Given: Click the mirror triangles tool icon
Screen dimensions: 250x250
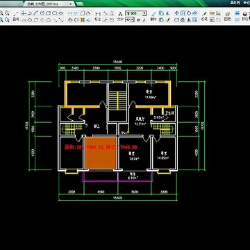Looking at the screenshot, I should (189, 20).
